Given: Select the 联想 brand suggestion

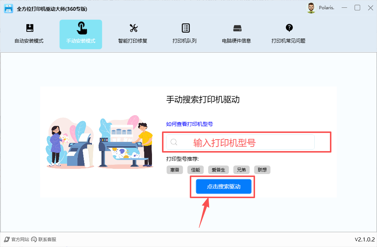Looking at the screenshot, I should [x=262, y=170].
